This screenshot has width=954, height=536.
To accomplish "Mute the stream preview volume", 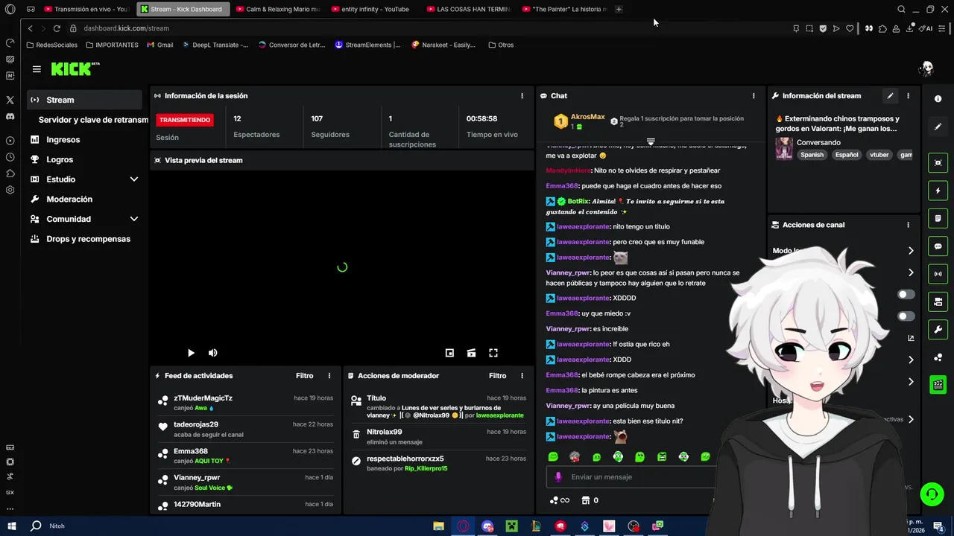I will (x=212, y=354).
